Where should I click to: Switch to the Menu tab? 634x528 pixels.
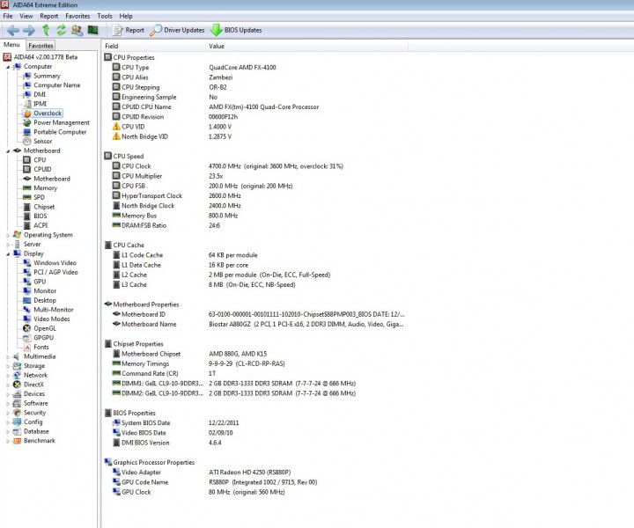tap(11, 45)
